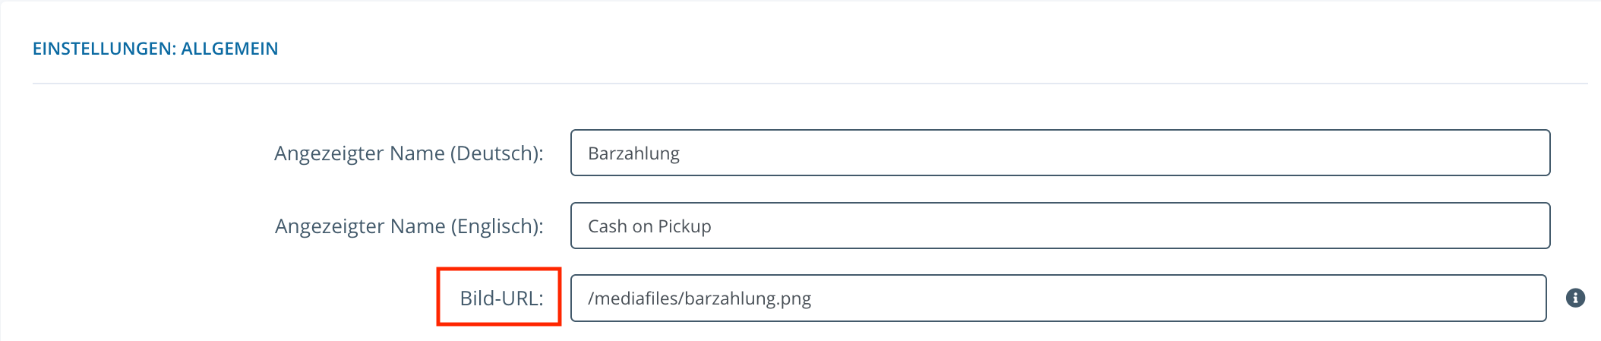Click the word 'ALLGEMEIN' in the heading
Image resolution: width=1601 pixels, height=341 pixels.
tap(229, 49)
